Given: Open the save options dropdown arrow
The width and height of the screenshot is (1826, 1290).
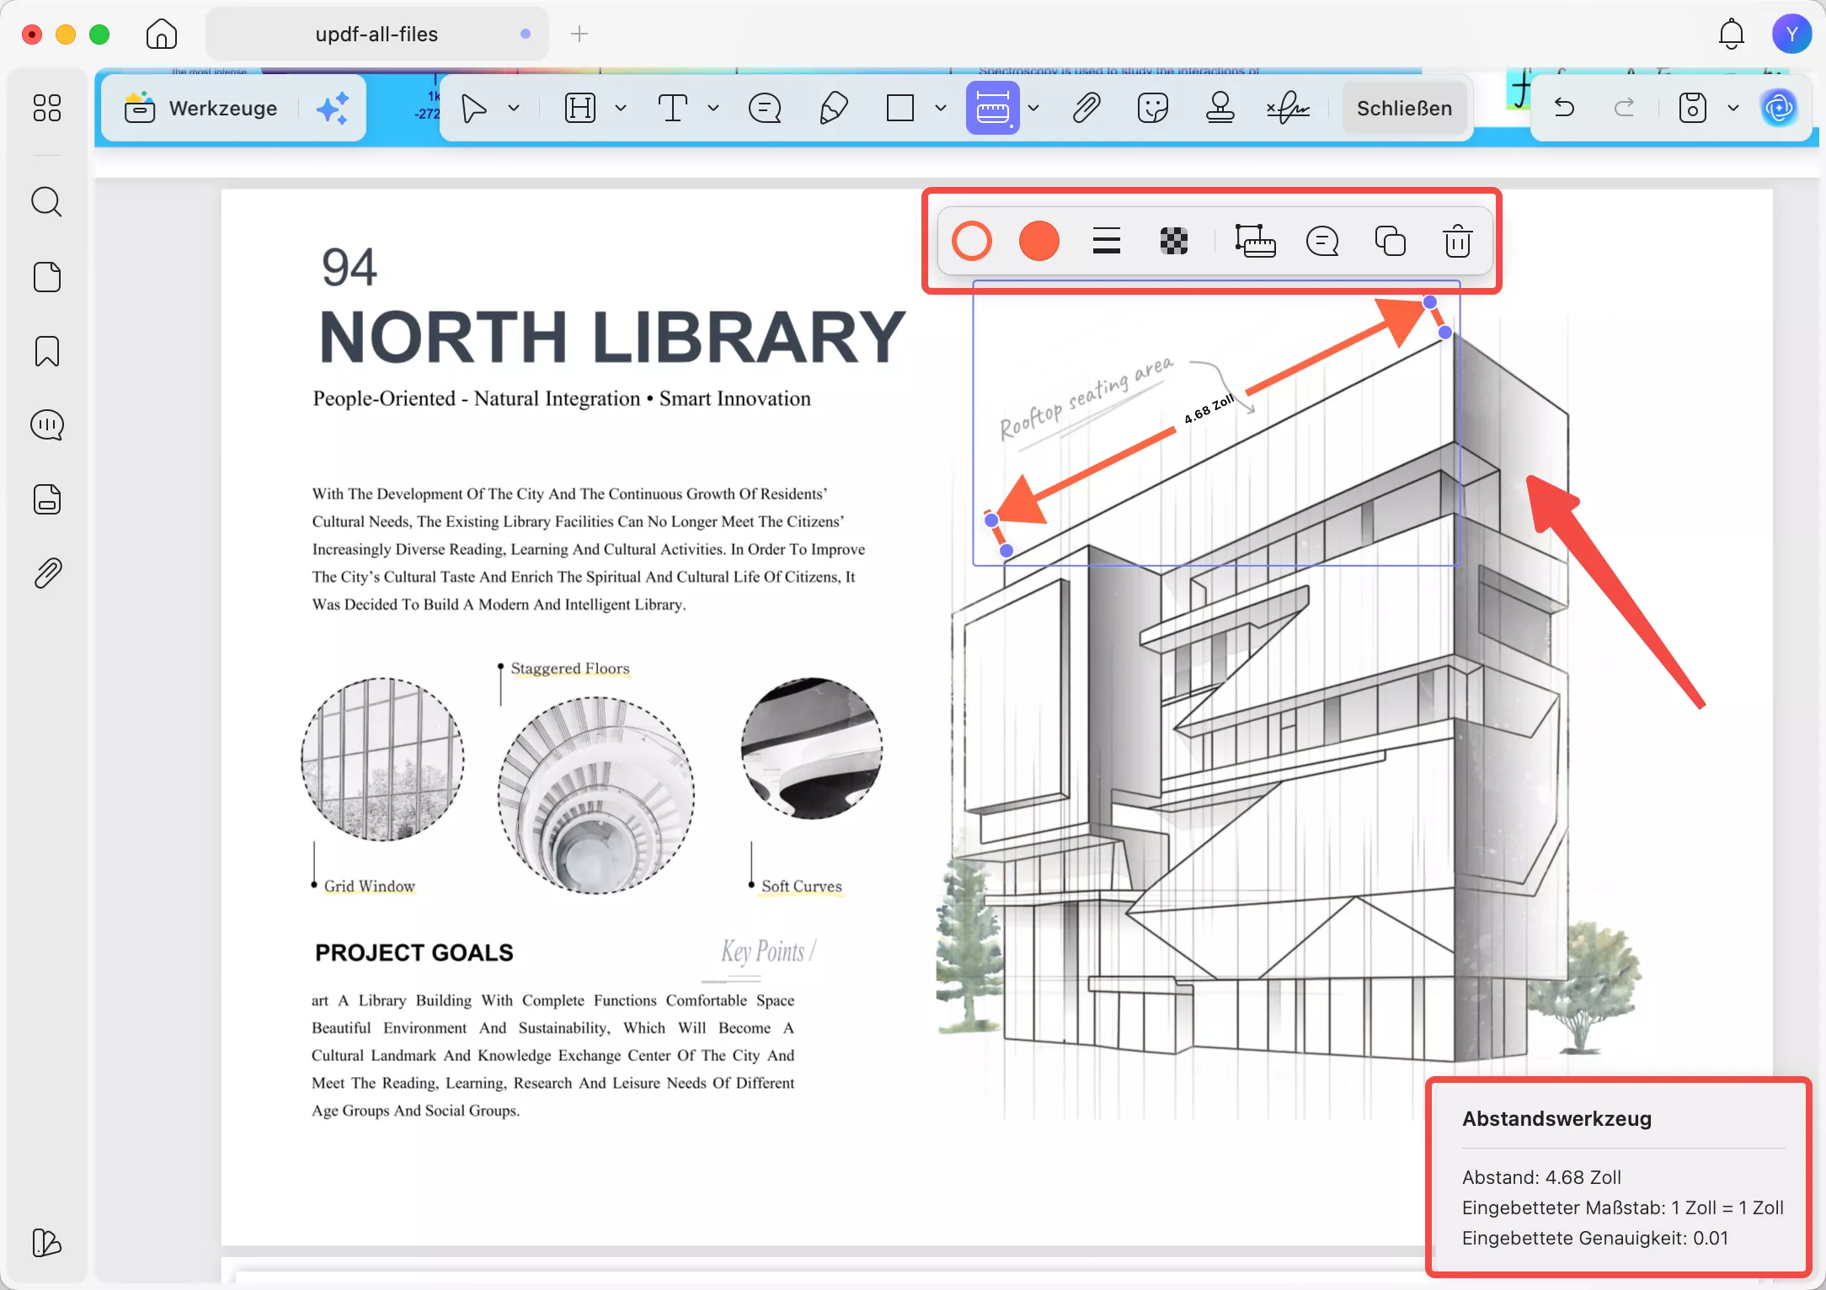Looking at the screenshot, I should [1733, 108].
